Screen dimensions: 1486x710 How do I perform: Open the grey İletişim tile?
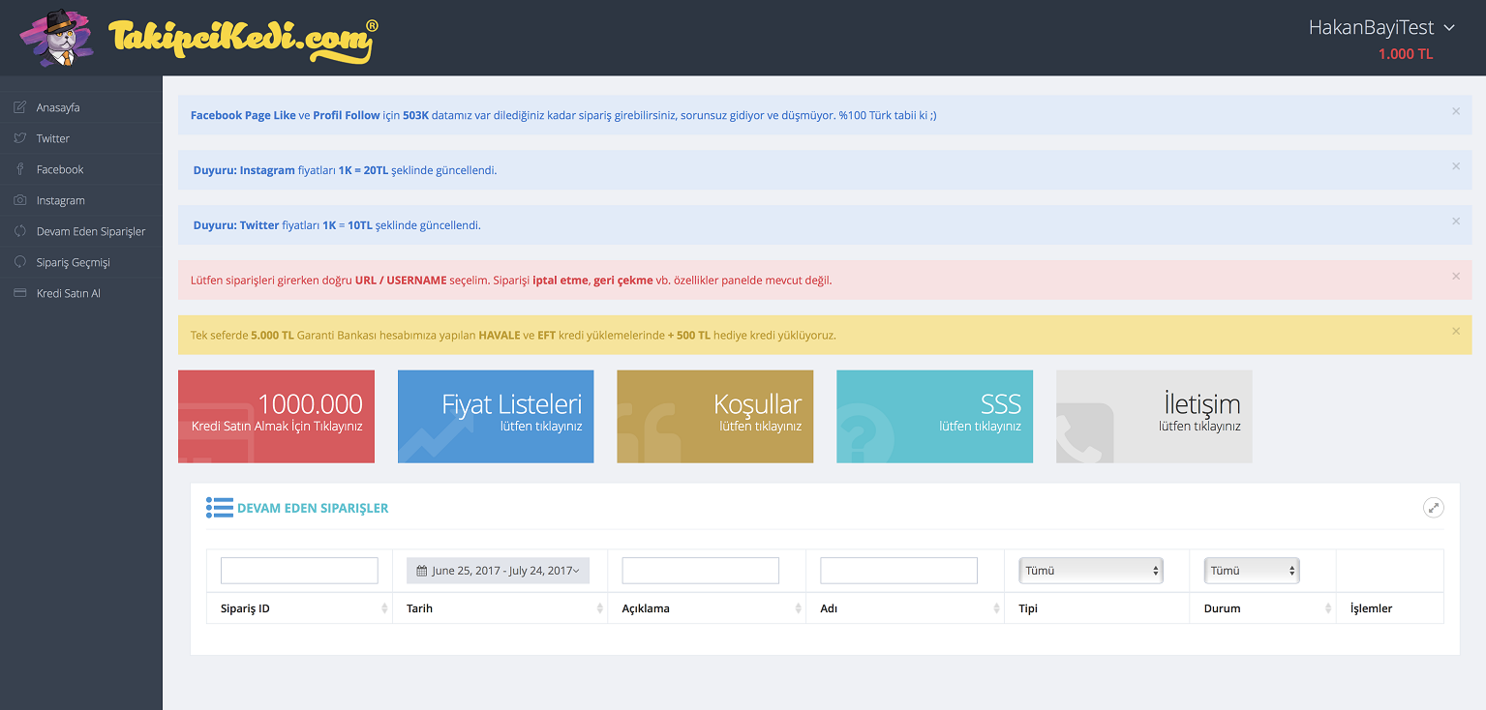pos(1154,416)
